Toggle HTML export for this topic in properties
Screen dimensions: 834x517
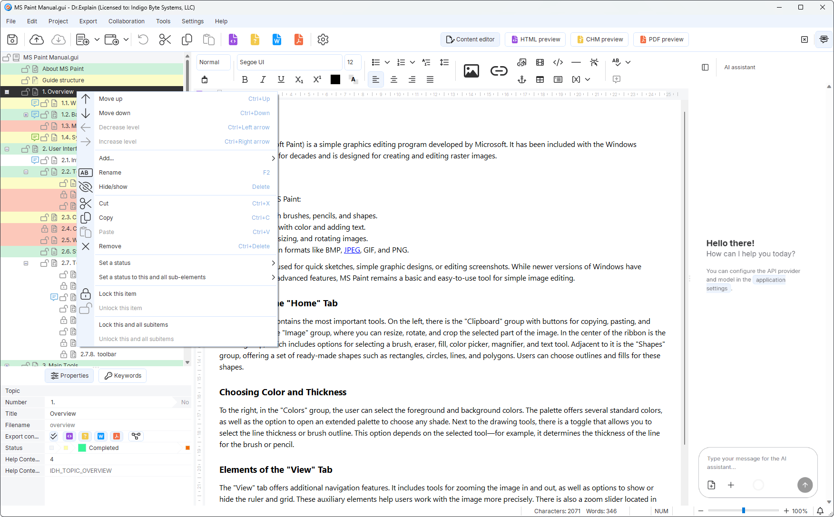[x=69, y=436]
